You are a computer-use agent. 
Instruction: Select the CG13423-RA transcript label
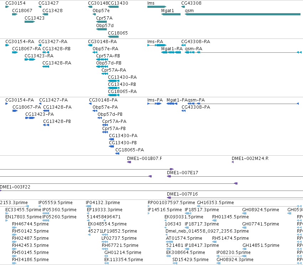[39, 56]
